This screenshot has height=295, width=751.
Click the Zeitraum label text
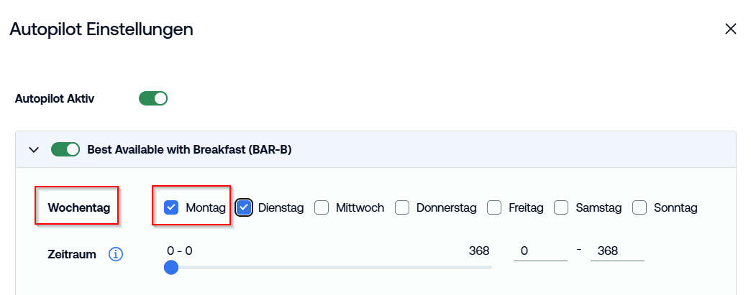(72, 254)
